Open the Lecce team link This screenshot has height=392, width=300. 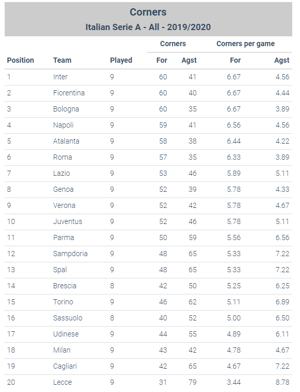pyautogui.click(x=63, y=382)
